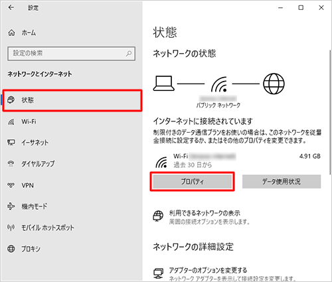Open プロキシ settings page label
Viewport: 332px width, 282px height.
(31, 249)
